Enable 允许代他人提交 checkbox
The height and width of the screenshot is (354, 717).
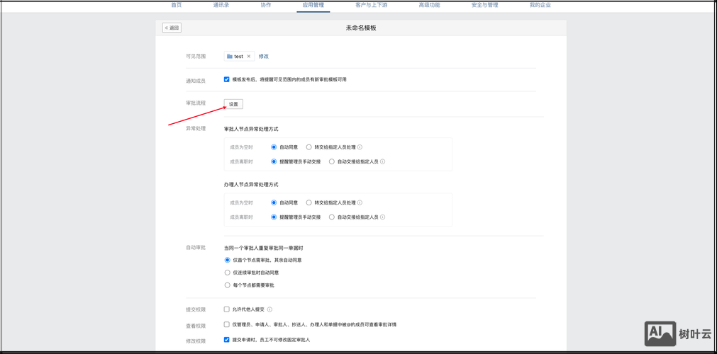(226, 309)
